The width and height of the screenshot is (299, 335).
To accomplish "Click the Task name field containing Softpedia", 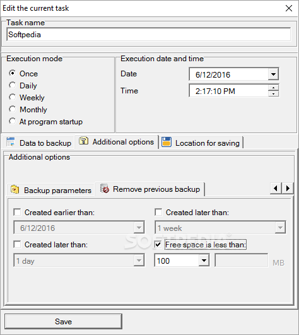I will point(149,35).
